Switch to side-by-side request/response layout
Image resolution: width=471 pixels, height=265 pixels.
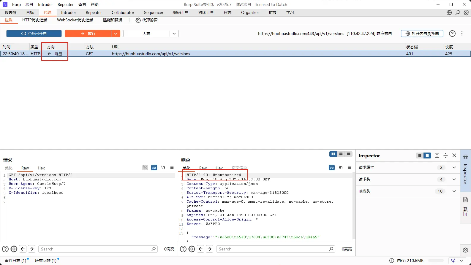coord(333,154)
